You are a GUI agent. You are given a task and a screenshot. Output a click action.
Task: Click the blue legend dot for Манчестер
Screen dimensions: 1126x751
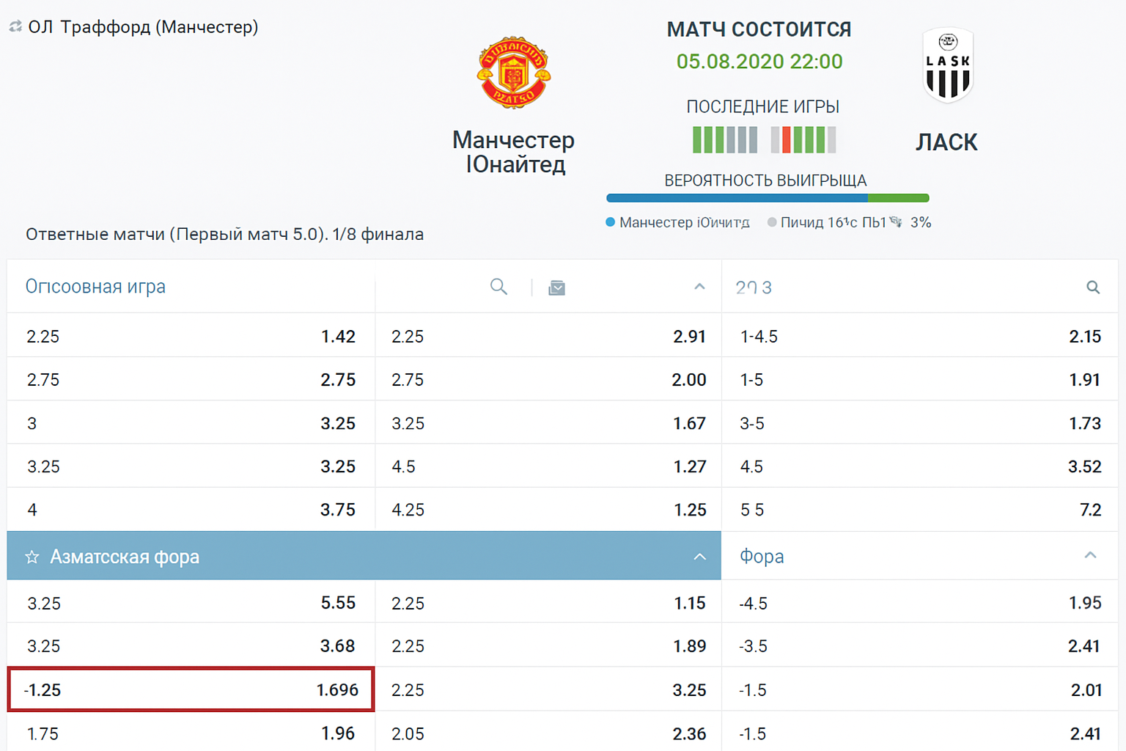pos(610,222)
